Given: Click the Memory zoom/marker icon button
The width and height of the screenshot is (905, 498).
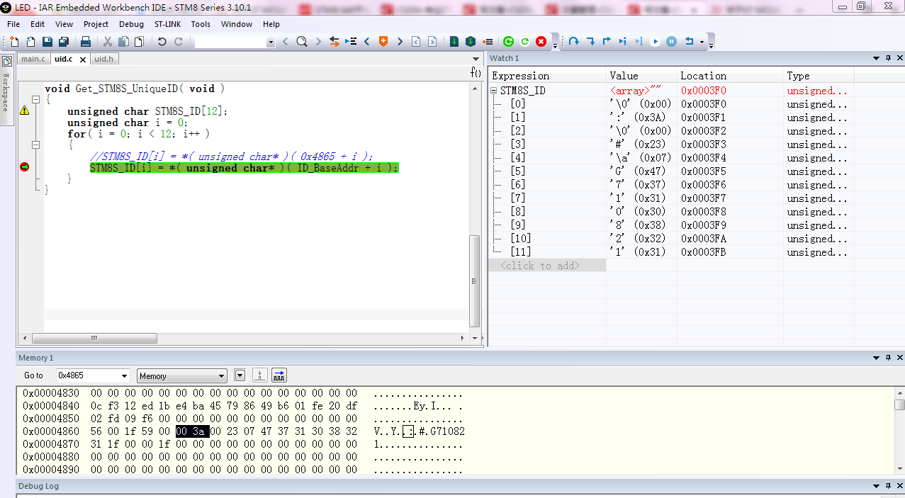Looking at the screenshot, I should click(260, 375).
